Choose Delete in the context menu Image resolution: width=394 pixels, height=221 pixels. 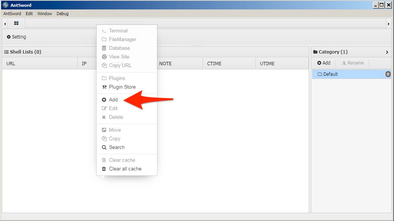click(x=127, y=117)
